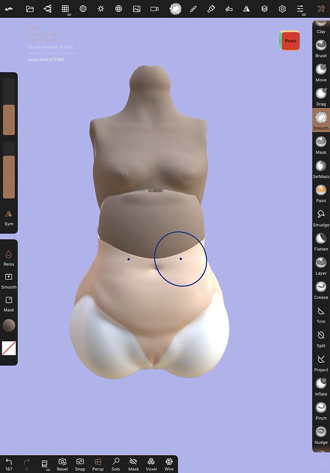Viewport: 330px width, 473px height.
Task: Open the Symmetry triangle menu in top bar
Action: click(x=247, y=9)
